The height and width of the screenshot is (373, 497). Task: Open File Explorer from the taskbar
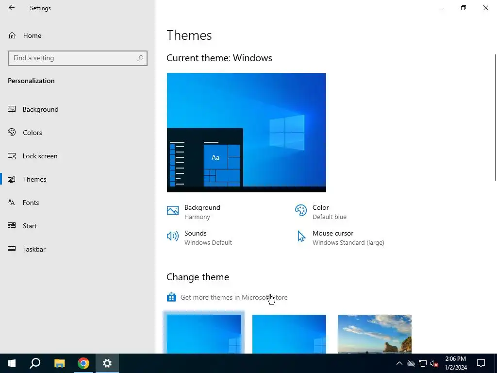tap(59, 363)
